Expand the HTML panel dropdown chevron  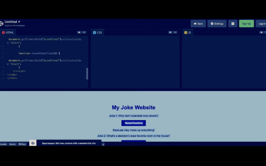[84, 32]
